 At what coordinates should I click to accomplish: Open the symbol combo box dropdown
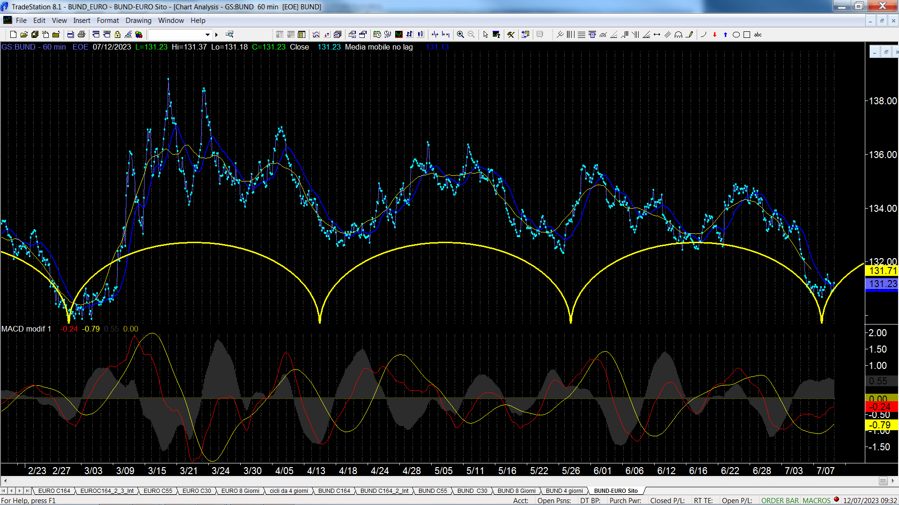click(207, 35)
